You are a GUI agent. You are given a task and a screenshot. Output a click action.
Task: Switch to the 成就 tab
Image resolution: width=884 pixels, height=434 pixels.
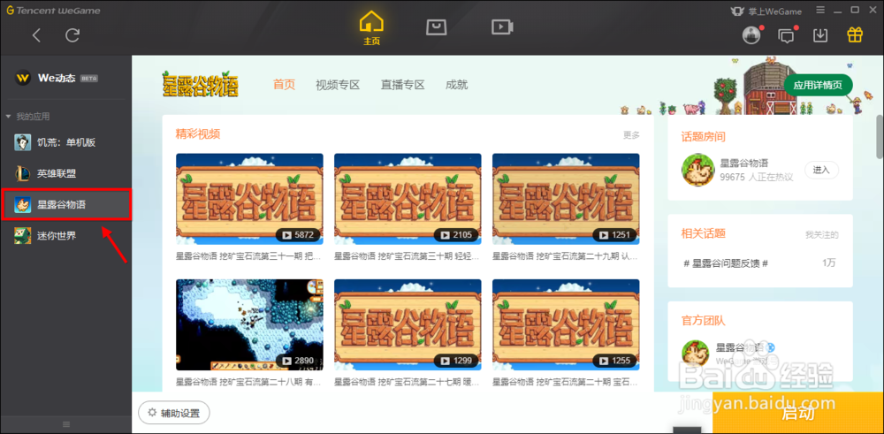click(x=456, y=85)
